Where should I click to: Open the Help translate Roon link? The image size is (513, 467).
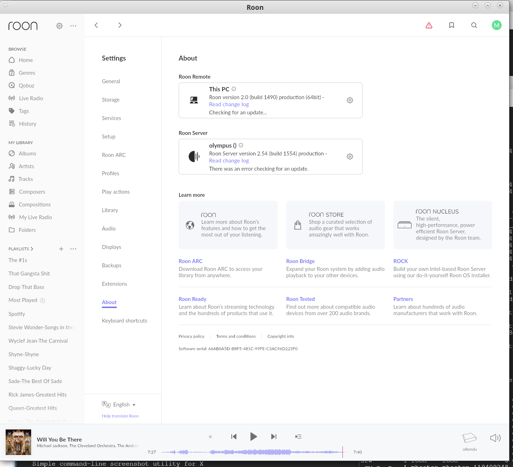pos(120,416)
